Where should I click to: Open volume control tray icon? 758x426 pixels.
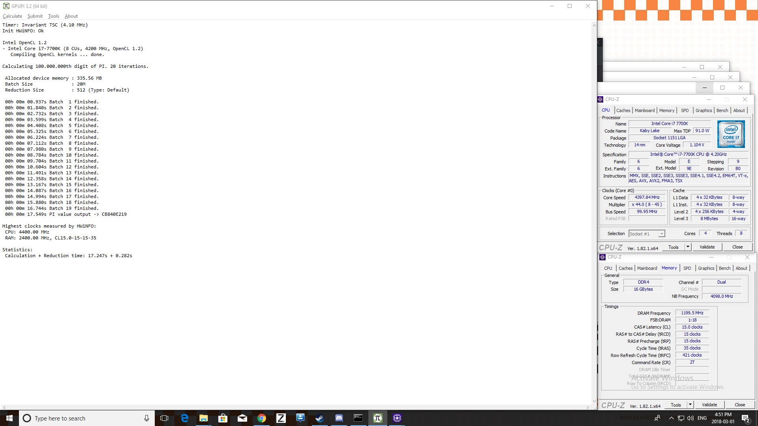click(x=690, y=418)
